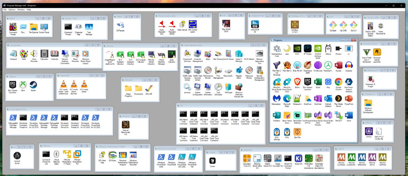Select the DOSBox 0.74-3 icon
The height and width of the screenshot is (176, 408).
tap(295, 25)
